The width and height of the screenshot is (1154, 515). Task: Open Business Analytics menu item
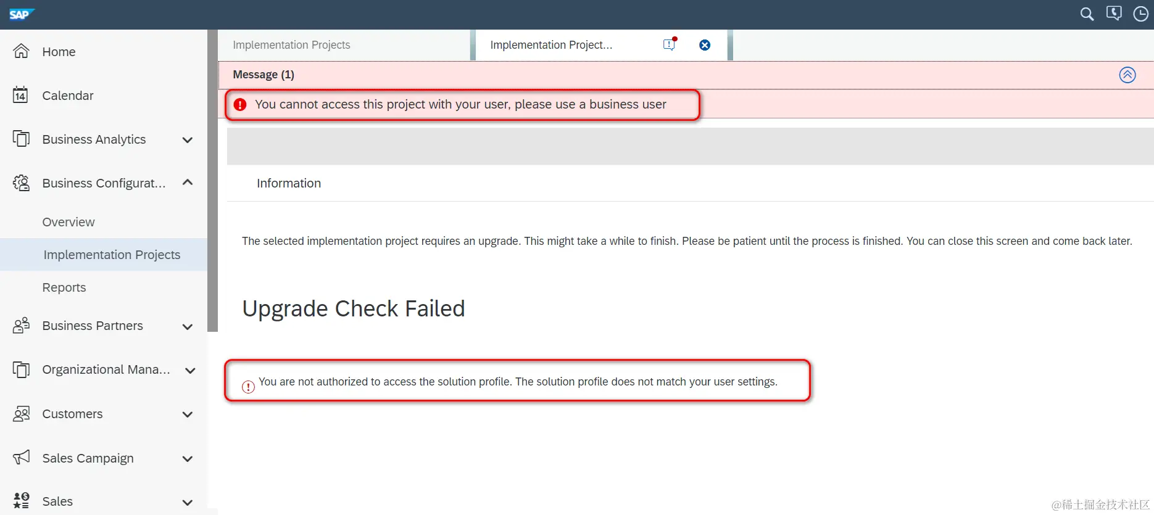94,139
